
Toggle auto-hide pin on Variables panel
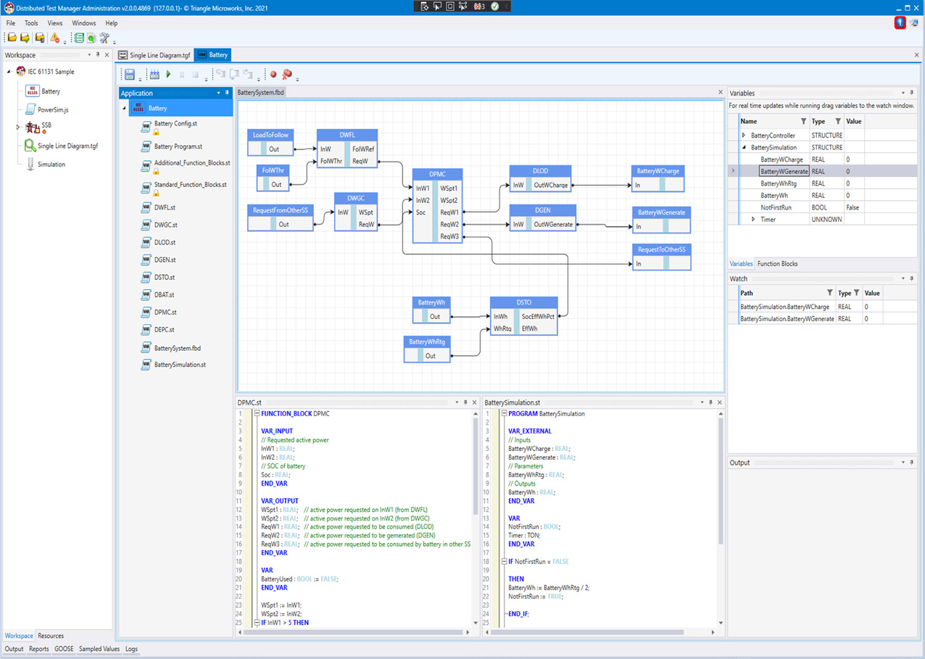(x=912, y=93)
